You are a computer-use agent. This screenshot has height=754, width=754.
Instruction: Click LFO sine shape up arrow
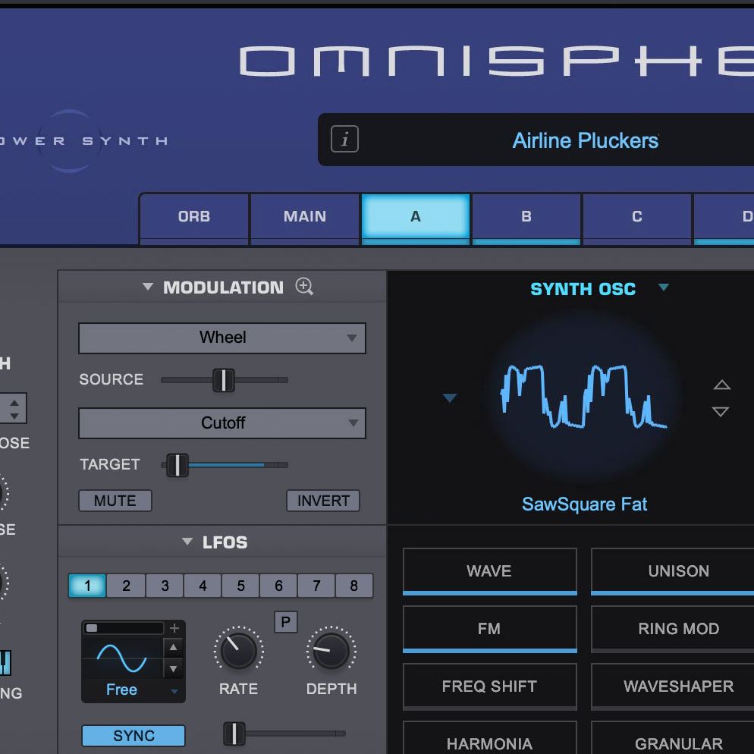(x=173, y=647)
